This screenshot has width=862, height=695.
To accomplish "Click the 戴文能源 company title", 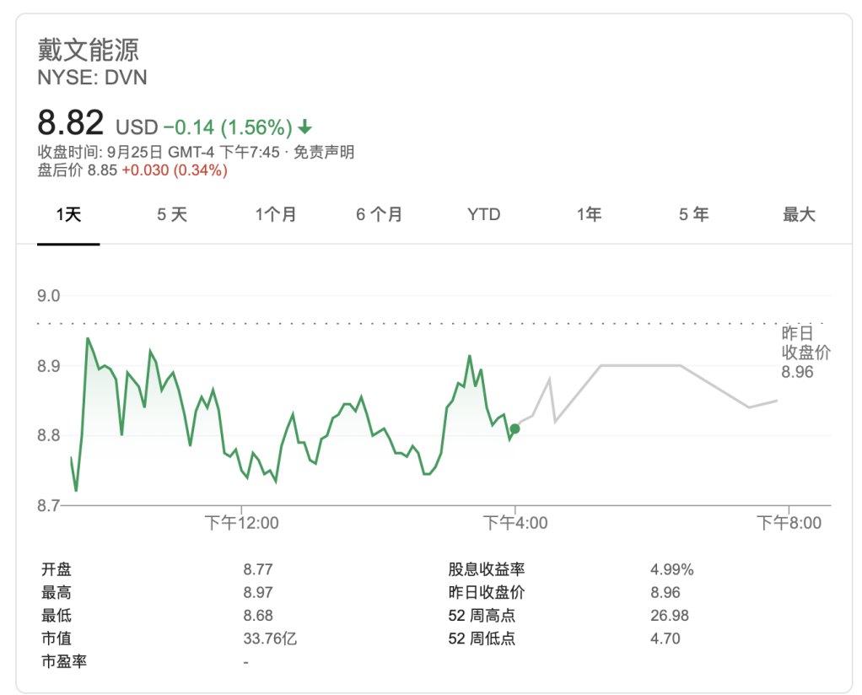I will [89, 50].
